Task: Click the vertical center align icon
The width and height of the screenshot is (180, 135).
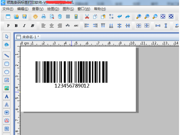Action: point(119,25)
